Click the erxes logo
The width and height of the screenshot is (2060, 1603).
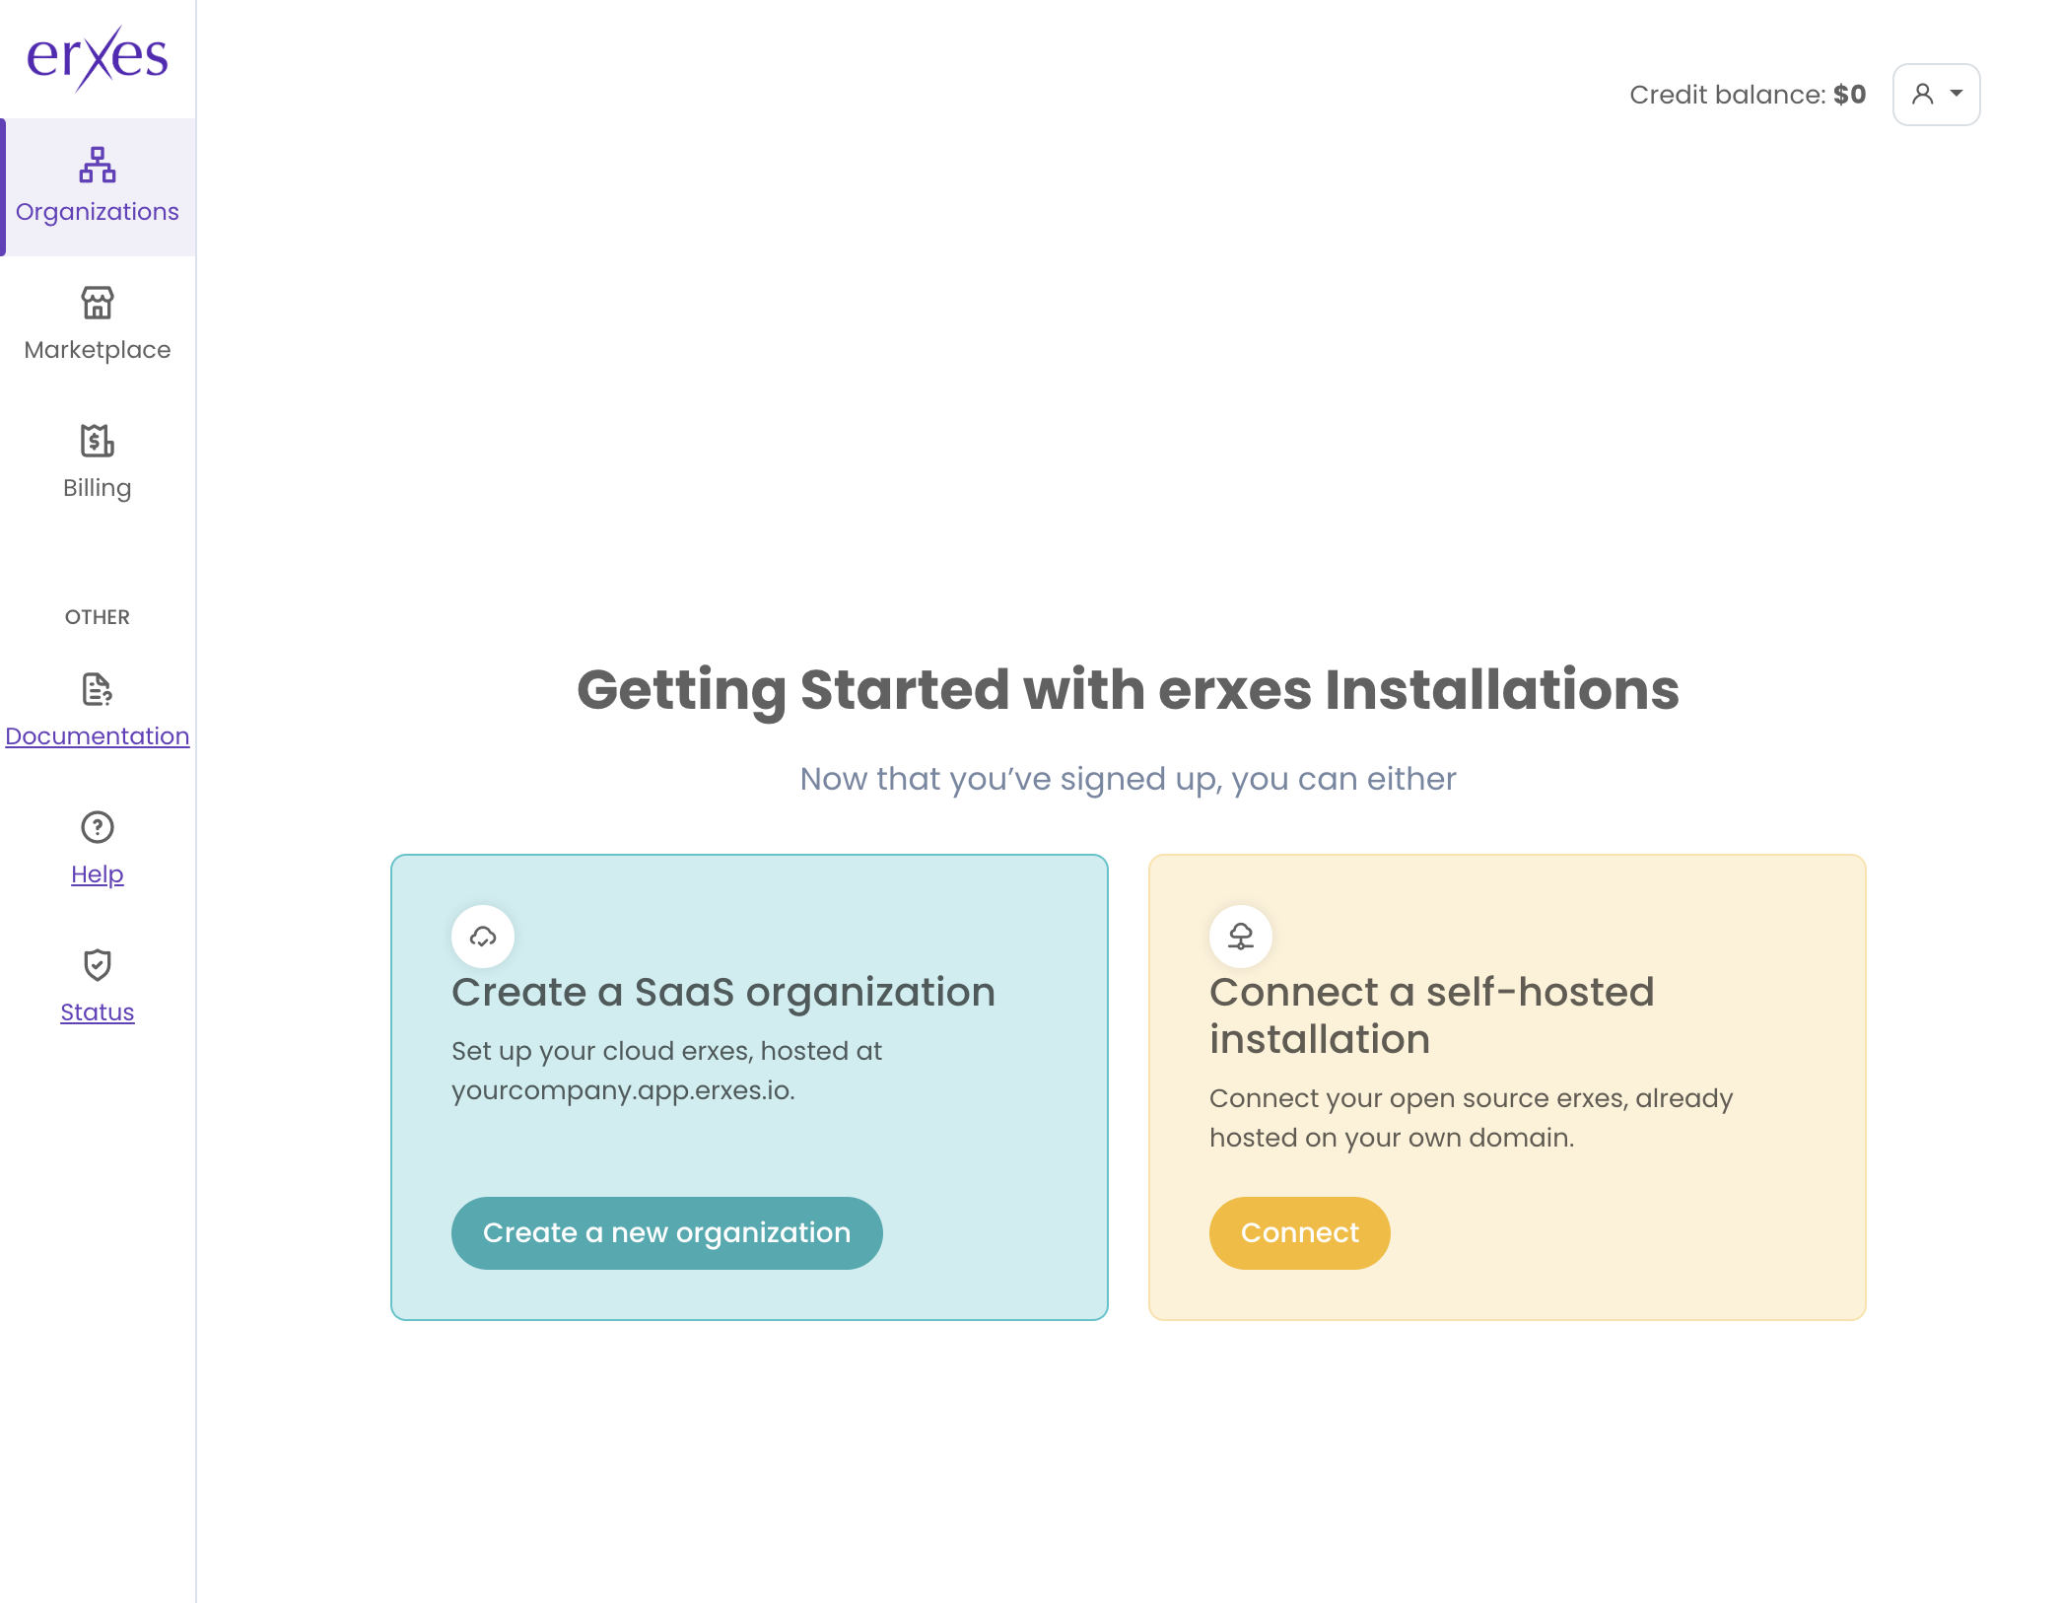[97, 57]
